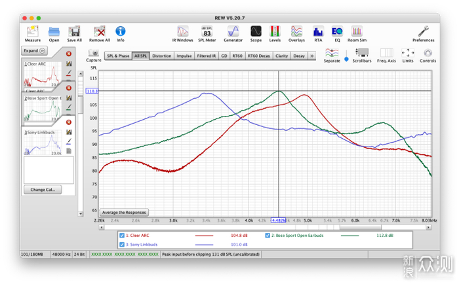Toggle Bose Sport Open Earbuds trace visibility
The width and height of the screenshot is (459, 284).
tap(268, 235)
